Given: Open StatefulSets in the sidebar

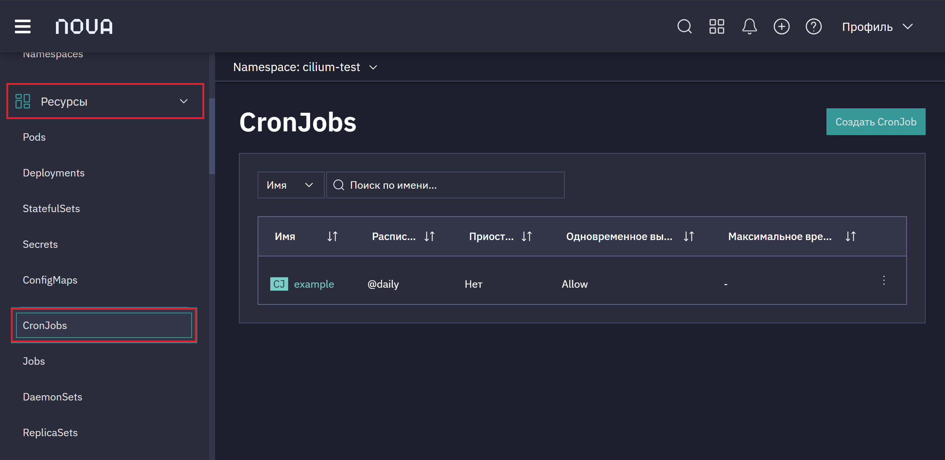Looking at the screenshot, I should pos(51,208).
